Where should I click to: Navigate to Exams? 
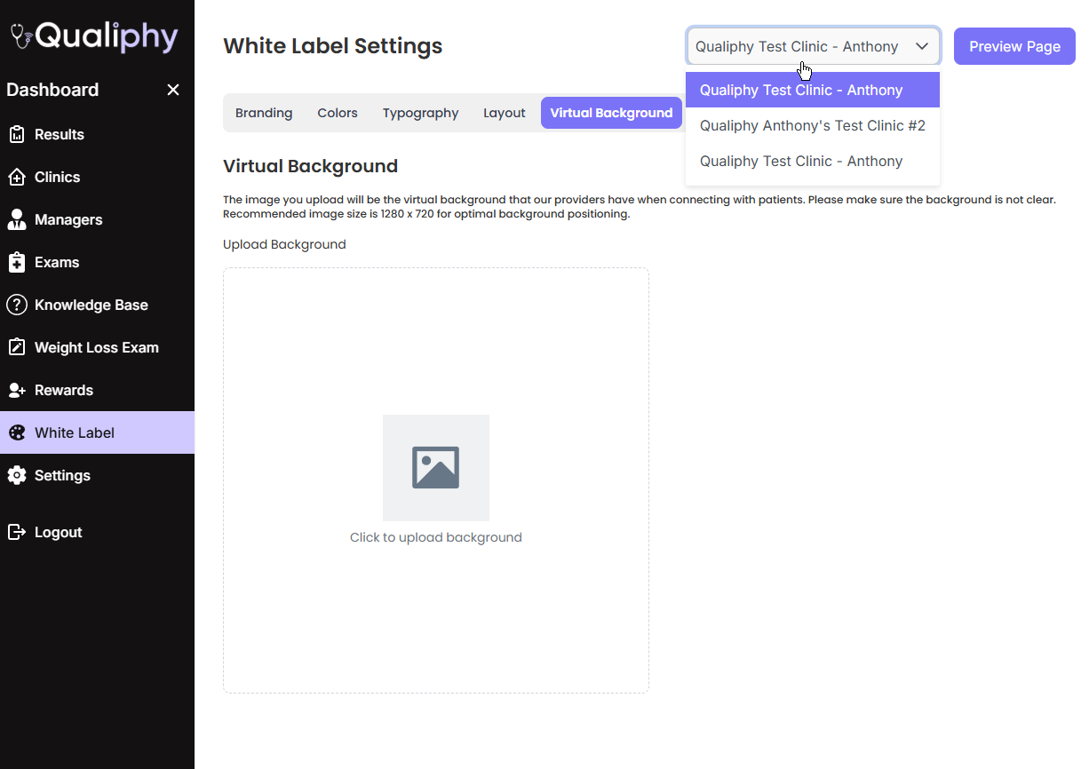tap(97, 262)
